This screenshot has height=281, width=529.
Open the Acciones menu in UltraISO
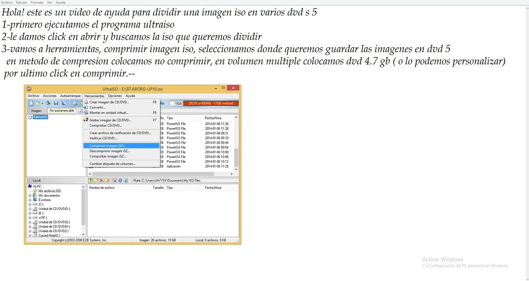50,96
